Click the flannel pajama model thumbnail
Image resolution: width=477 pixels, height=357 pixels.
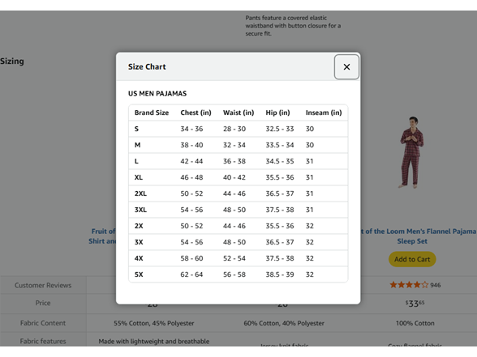coord(412,153)
